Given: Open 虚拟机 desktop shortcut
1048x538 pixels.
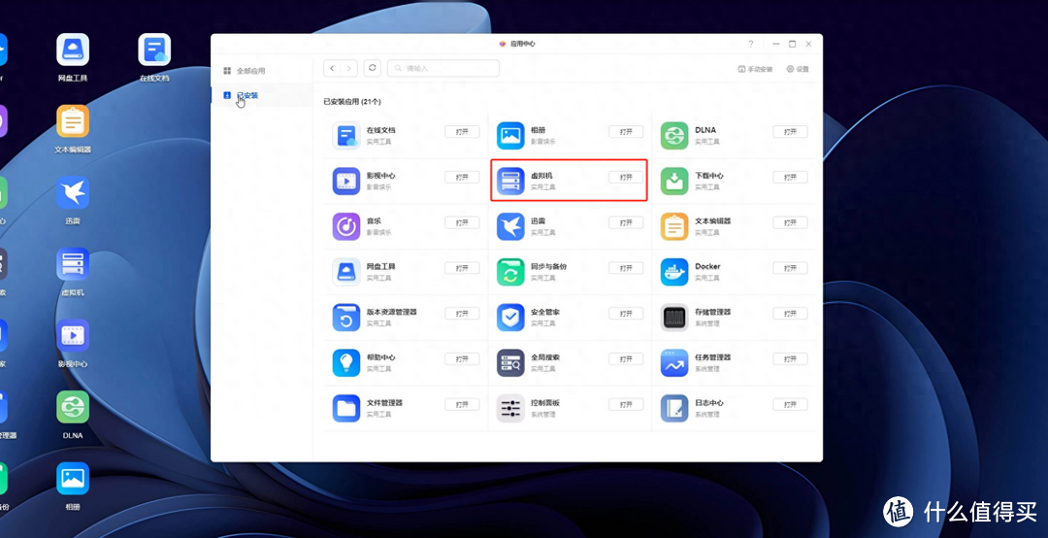Looking at the screenshot, I should 73,272.
